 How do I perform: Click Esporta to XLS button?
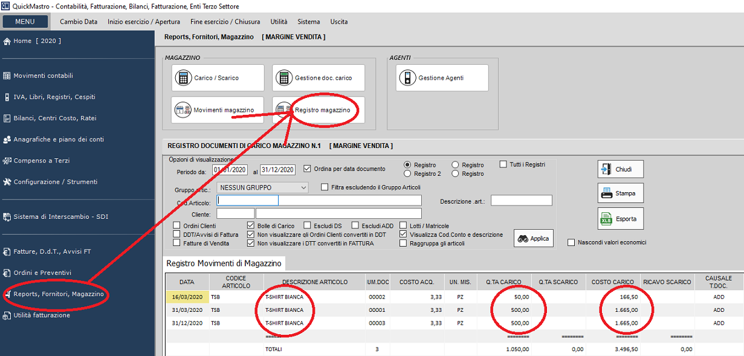click(621, 219)
